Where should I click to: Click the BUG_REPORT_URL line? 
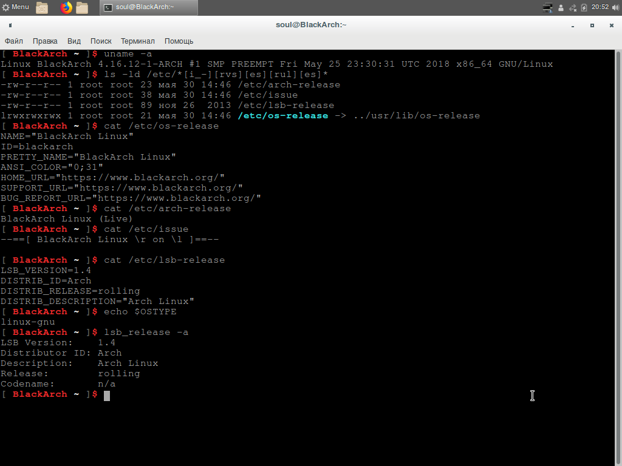(131, 198)
